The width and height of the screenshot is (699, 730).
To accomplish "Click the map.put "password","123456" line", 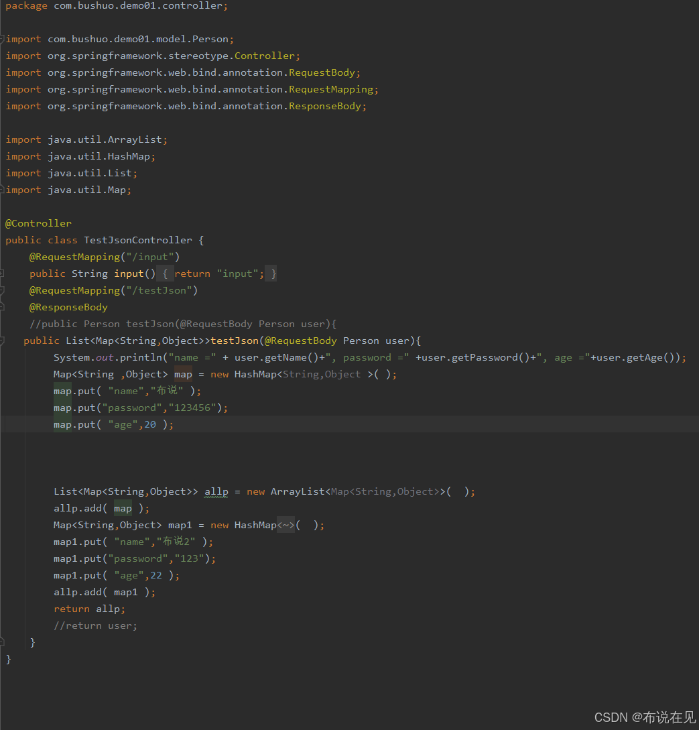I will 141,408.
